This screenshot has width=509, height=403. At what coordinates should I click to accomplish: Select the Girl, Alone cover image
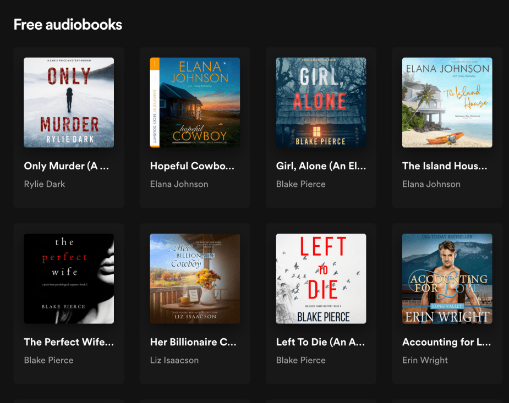pyautogui.click(x=321, y=102)
